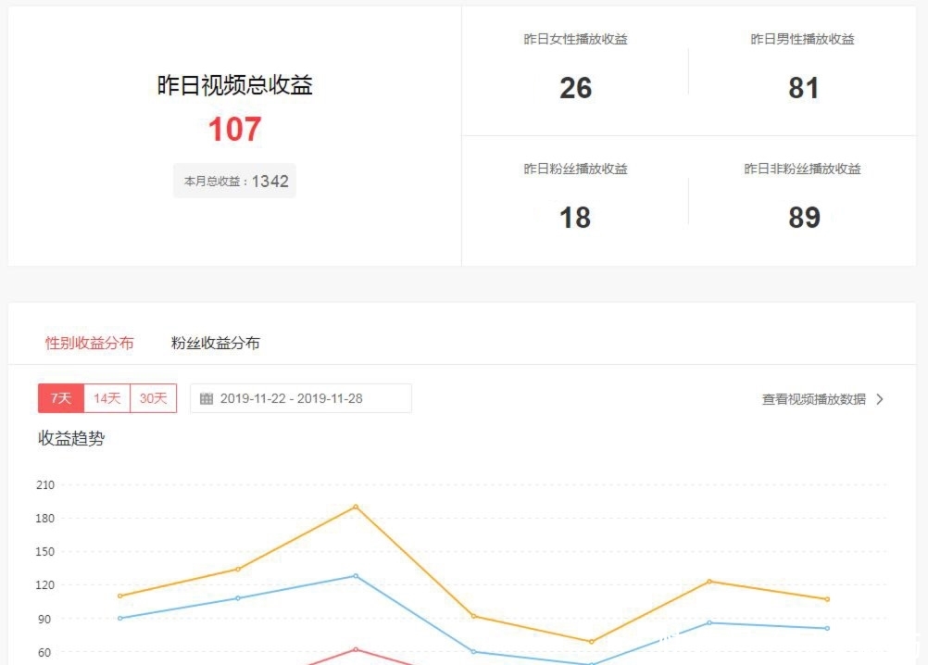The width and height of the screenshot is (928, 665).
Task: Click the 昨日视频总收益 value 107
Action: 235,130
